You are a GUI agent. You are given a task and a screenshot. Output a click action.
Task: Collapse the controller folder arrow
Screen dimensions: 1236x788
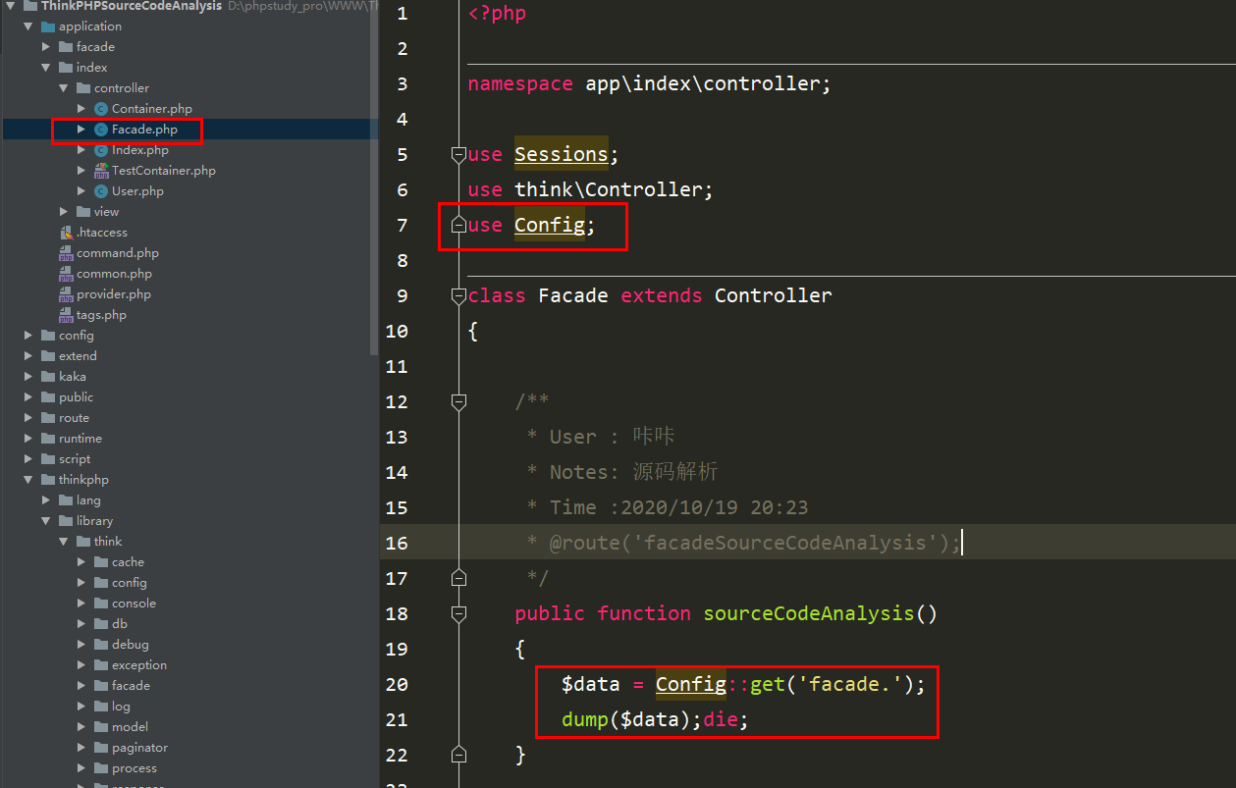[64, 88]
